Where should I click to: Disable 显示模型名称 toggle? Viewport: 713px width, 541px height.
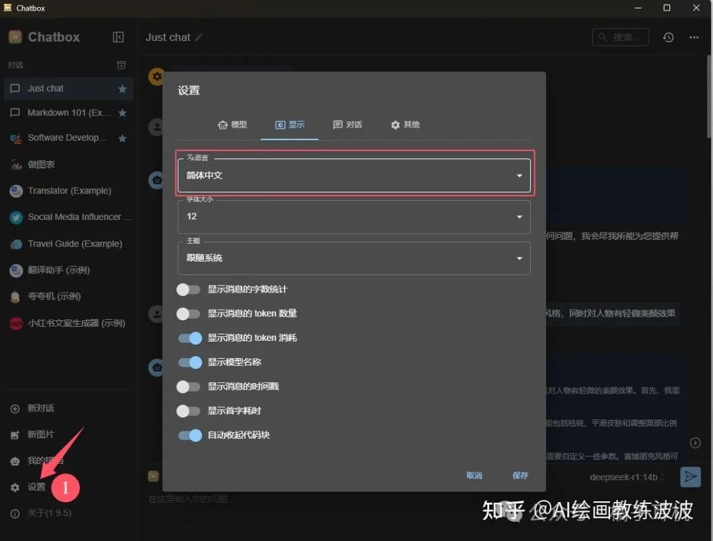189,362
